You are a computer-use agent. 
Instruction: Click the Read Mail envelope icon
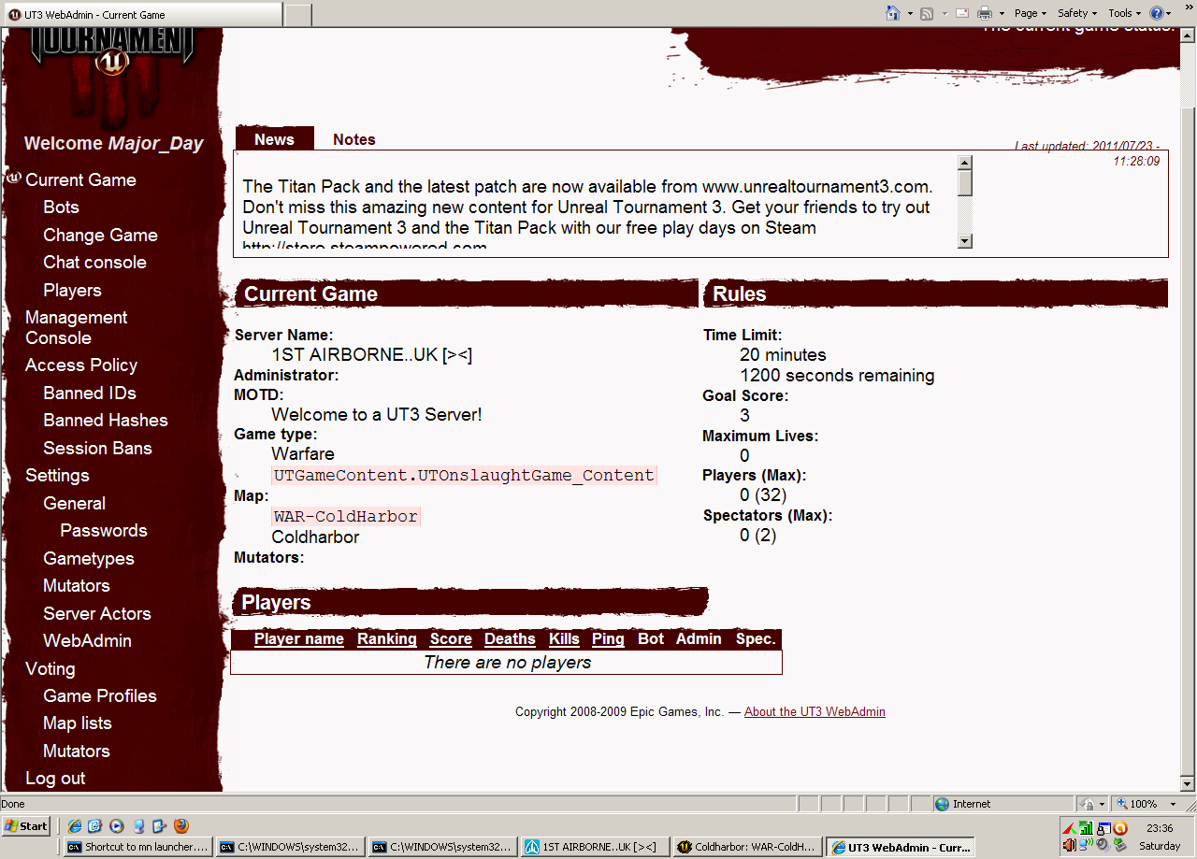coord(960,13)
